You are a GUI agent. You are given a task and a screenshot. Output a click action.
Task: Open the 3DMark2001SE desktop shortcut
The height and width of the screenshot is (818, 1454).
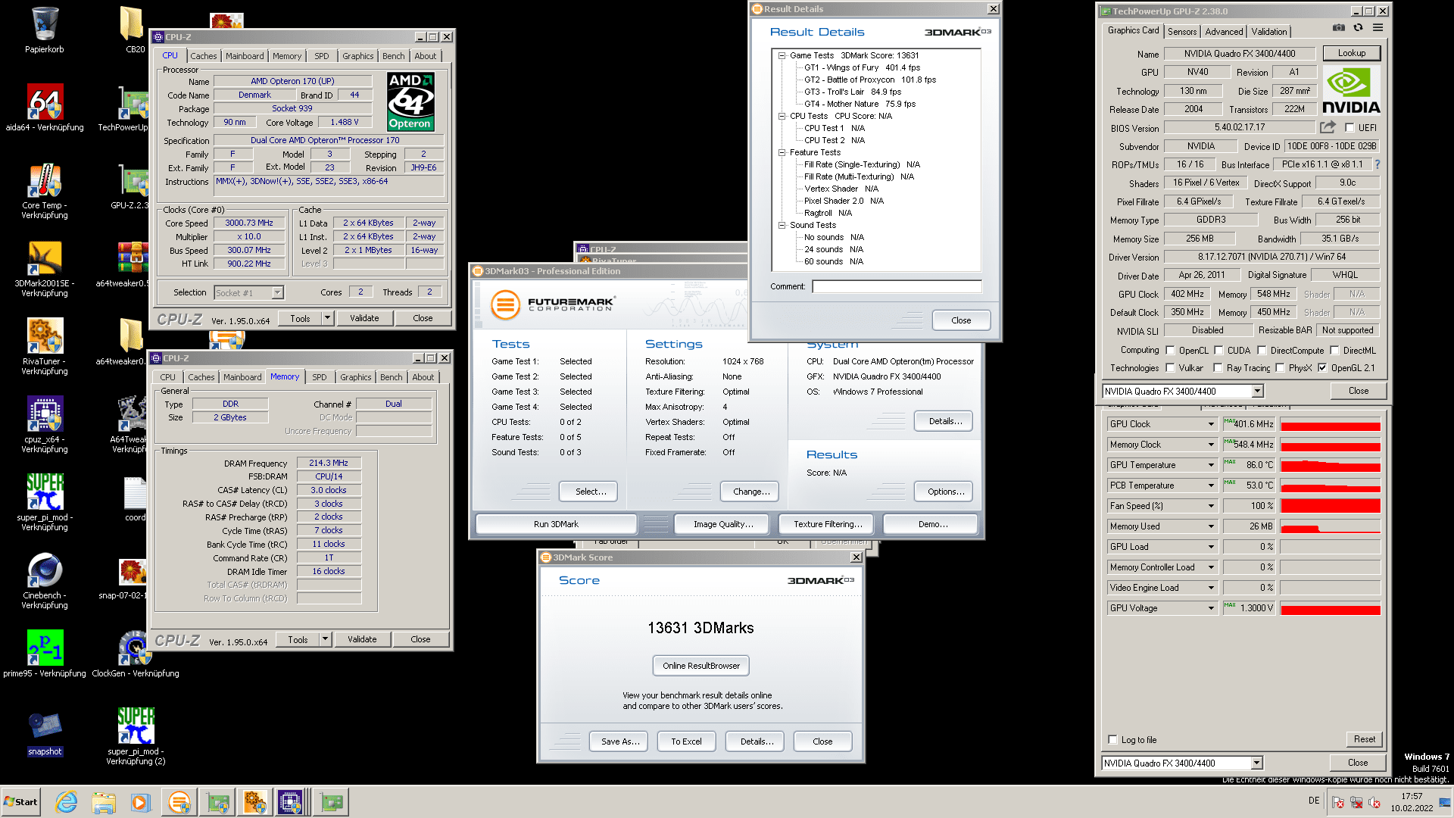coord(45,269)
